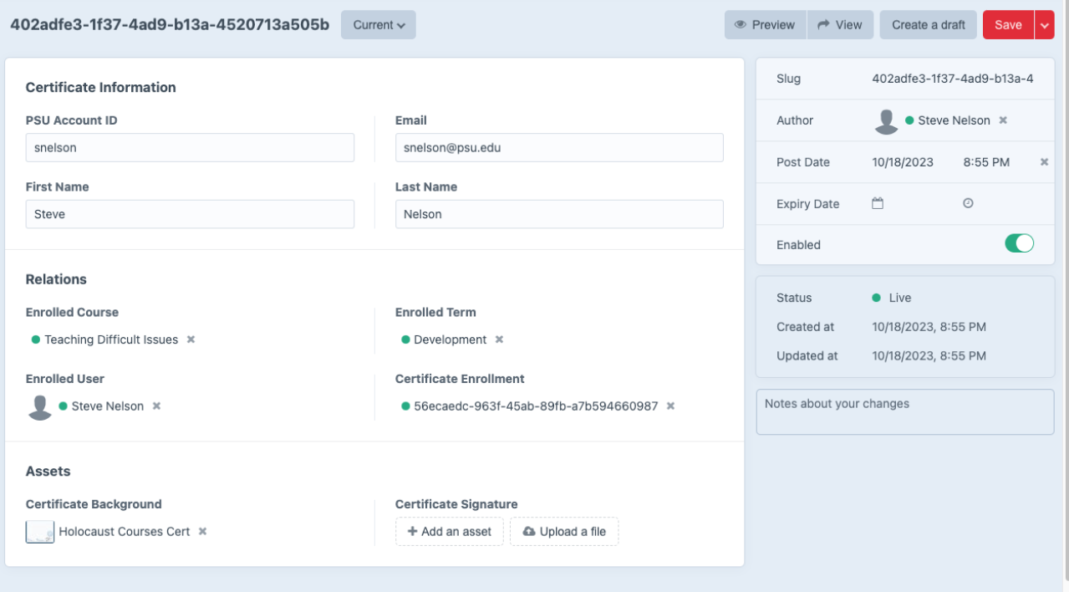This screenshot has width=1069, height=592.
Task: Click the Author avatar image
Action: click(886, 120)
